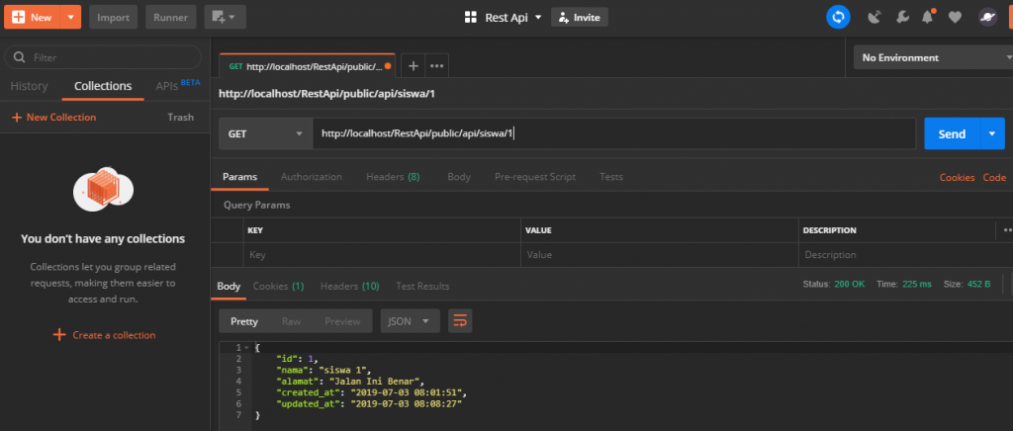Viewport: 1013px width, 431px height.
Task: Toggle line wrap icon in response
Action: 460,321
